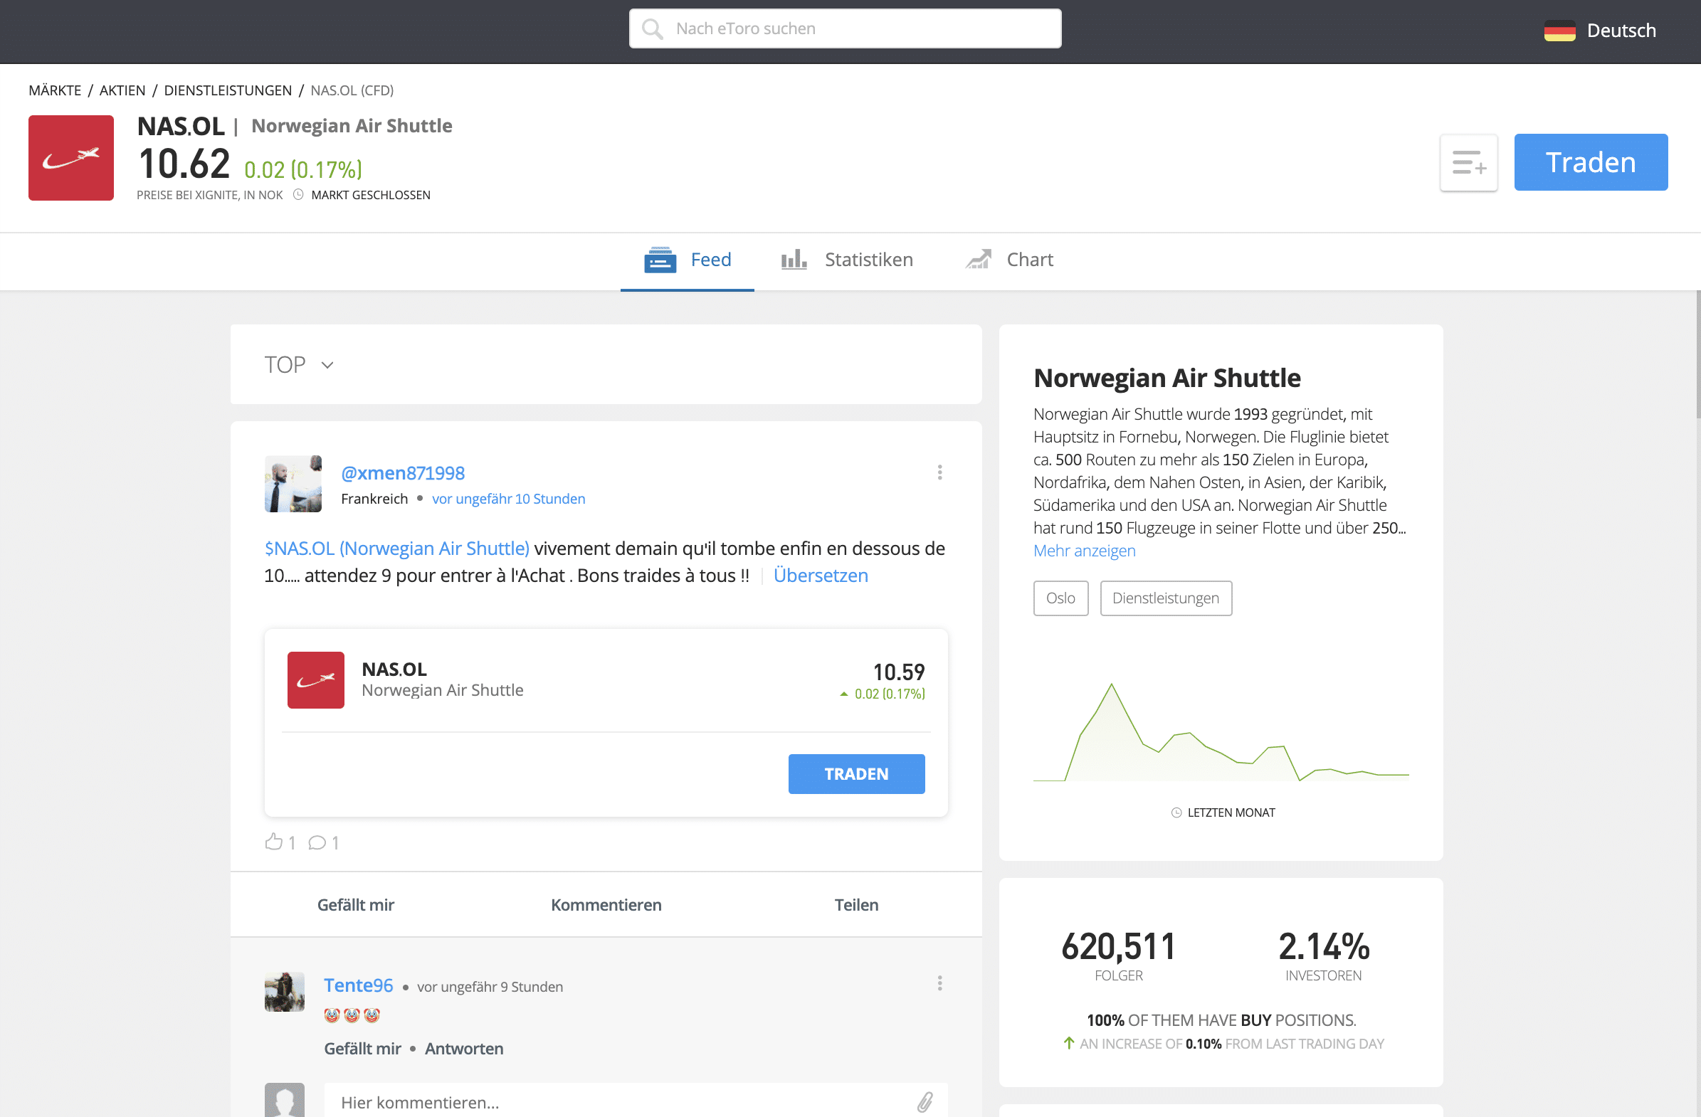Click the 620,511 Folger count
The image size is (1701, 1117).
pos(1120,947)
